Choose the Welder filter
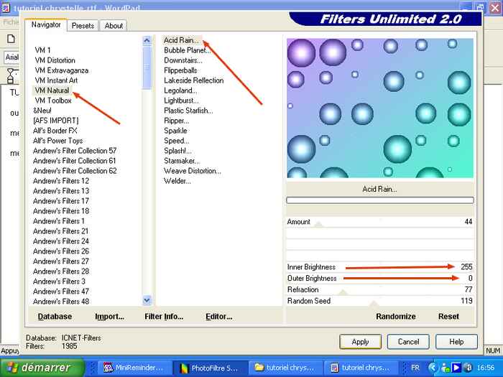Screen dimensions: 503x377 tap(177, 181)
